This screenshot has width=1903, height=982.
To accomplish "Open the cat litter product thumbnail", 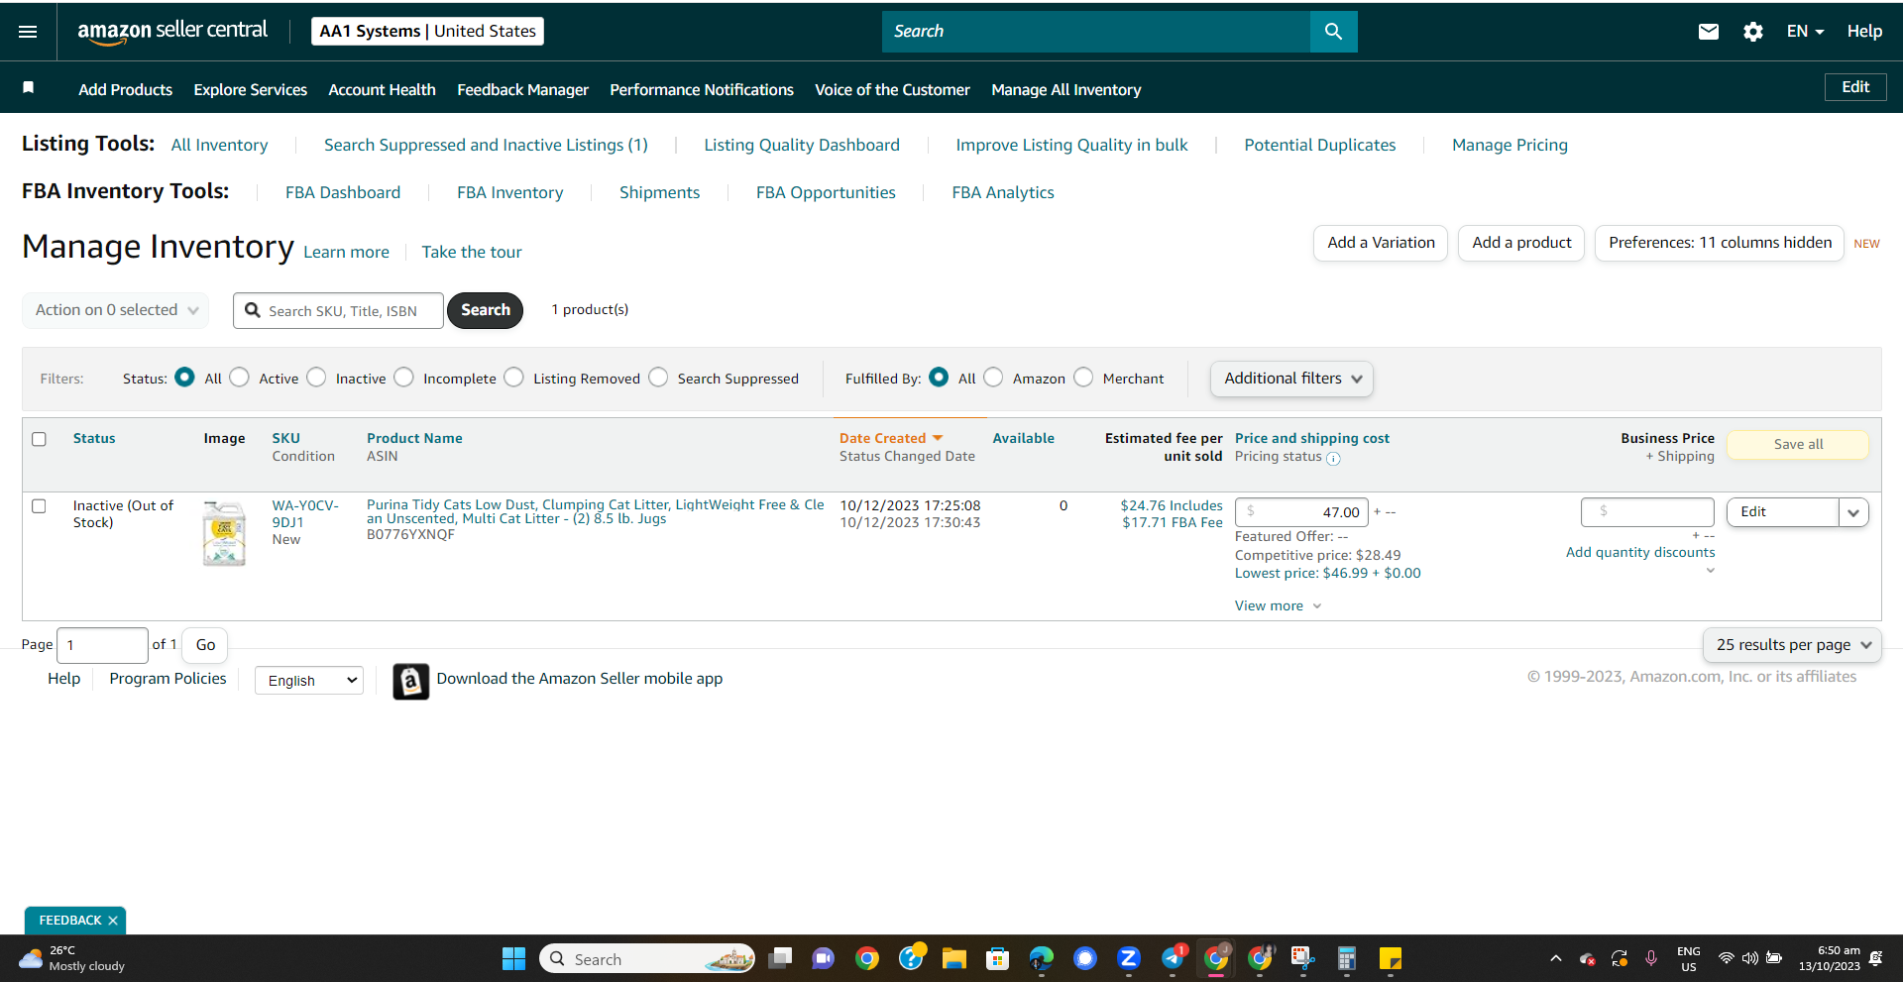I will click(x=224, y=533).
